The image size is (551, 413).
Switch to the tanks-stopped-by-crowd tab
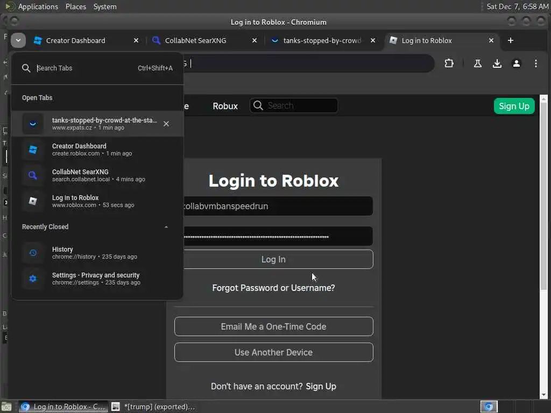pos(322,41)
